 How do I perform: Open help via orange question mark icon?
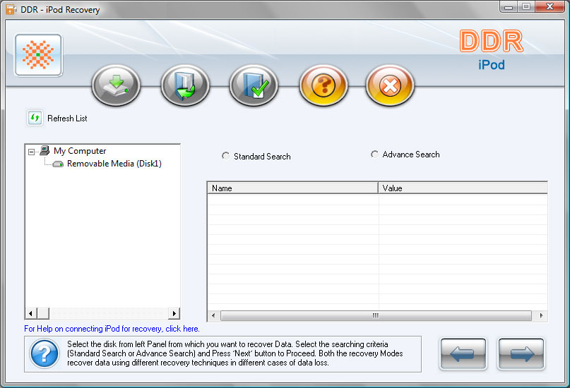point(323,85)
